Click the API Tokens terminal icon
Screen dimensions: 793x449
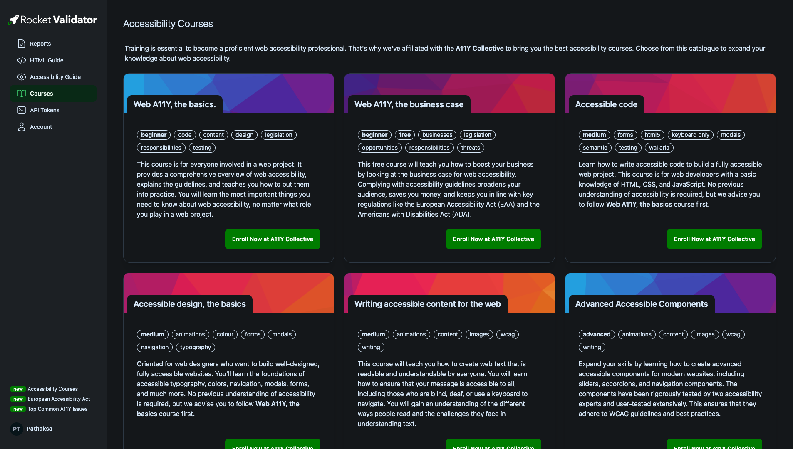(22, 110)
